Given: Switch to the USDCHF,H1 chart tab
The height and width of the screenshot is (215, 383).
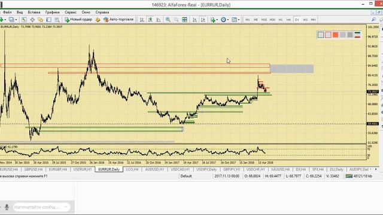Looking at the screenshot, I should point(256,169).
